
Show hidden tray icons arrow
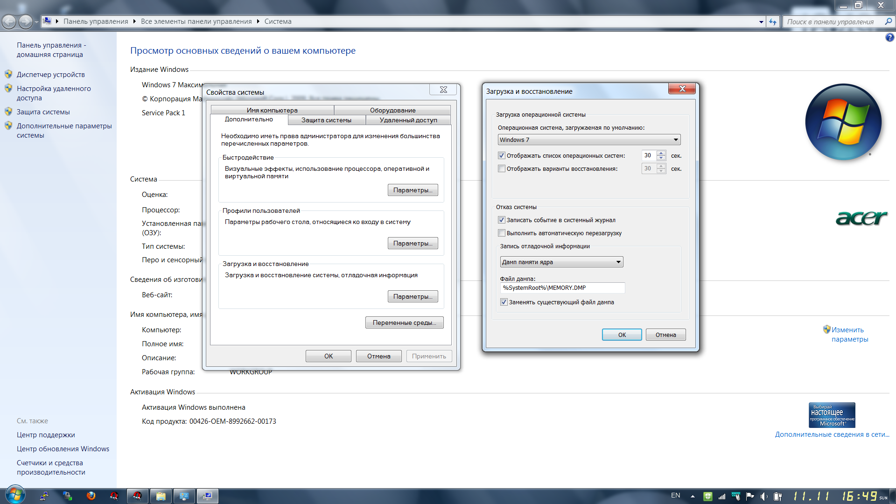693,496
